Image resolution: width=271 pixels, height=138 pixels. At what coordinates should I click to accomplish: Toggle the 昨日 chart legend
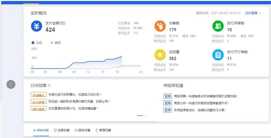(x=56, y=43)
